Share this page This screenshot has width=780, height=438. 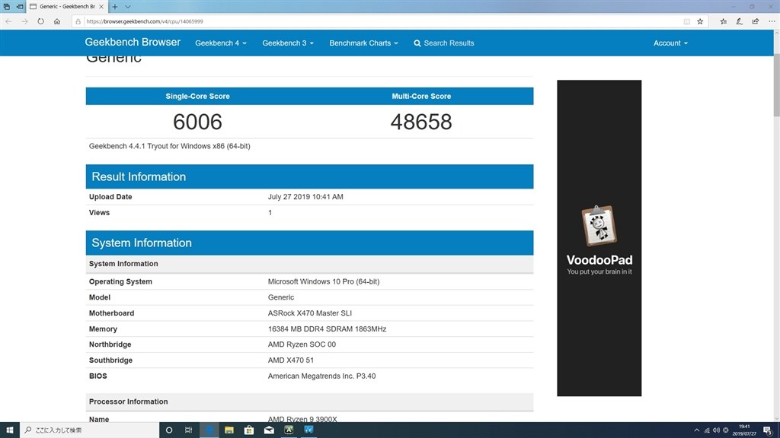[x=755, y=21]
